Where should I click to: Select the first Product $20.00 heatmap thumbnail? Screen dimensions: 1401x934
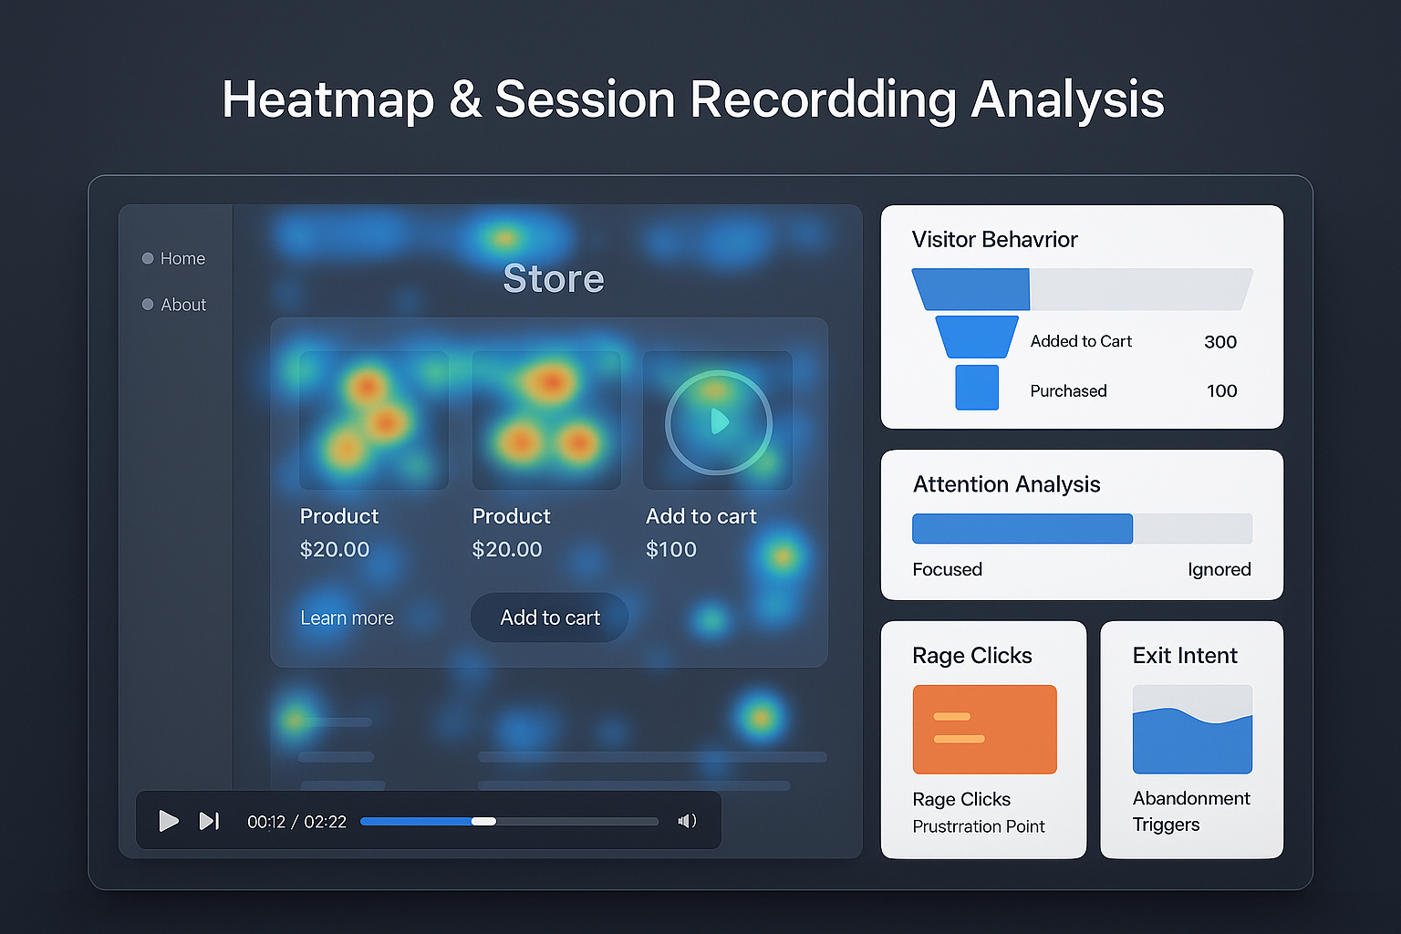[x=373, y=420]
